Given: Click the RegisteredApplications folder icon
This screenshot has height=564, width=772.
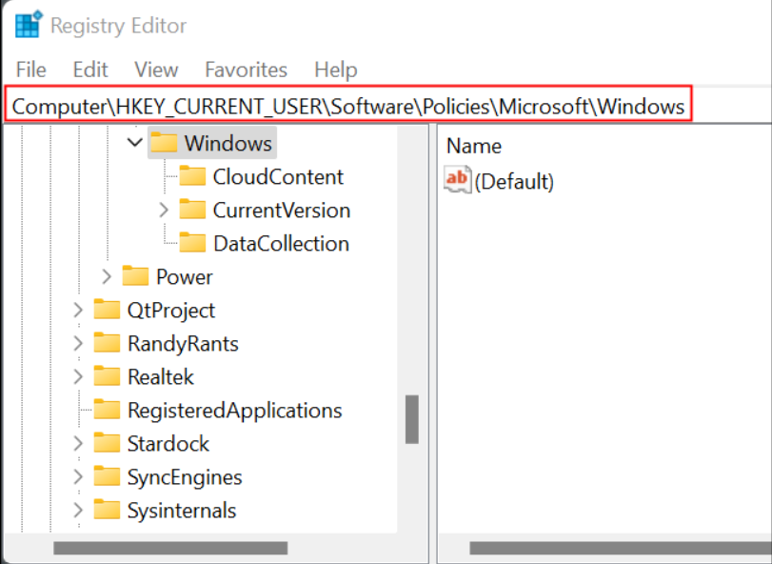Looking at the screenshot, I should coord(108,410).
